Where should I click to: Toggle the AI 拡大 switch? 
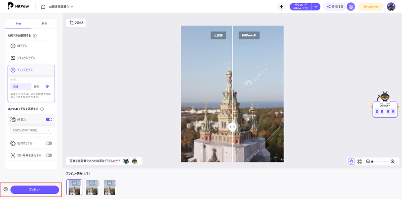tap(49, 120)
